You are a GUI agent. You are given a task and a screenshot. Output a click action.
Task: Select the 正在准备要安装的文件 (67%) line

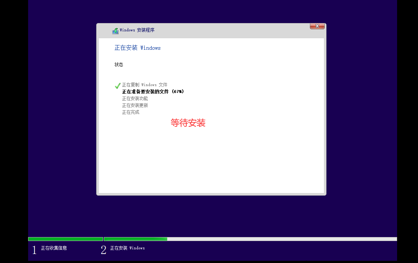(x=153, y=92)
